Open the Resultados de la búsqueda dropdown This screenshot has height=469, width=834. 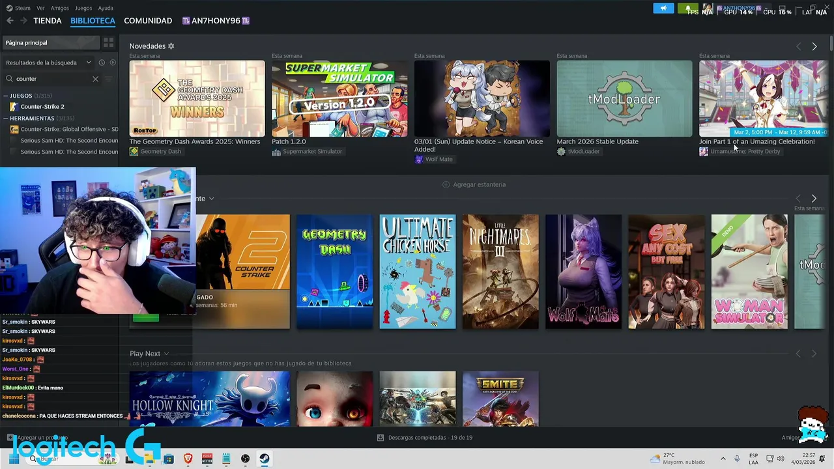click(48, 63)
